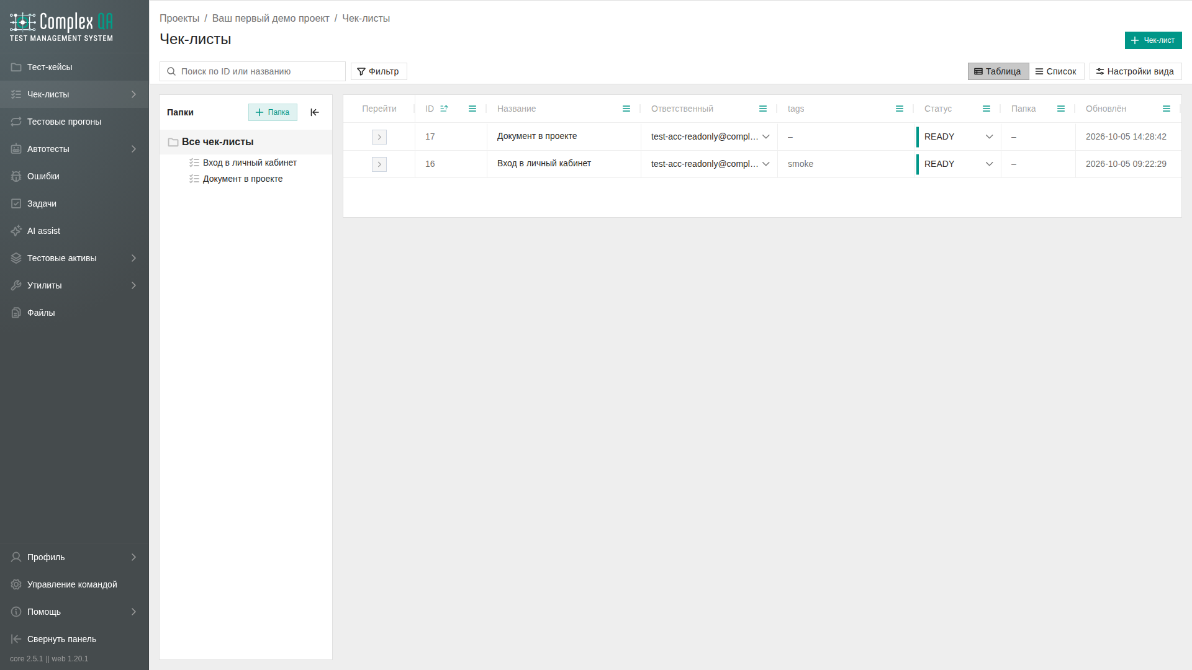
Task: Click the collapse folders panel arrow icon
Action: pos(315,112)
